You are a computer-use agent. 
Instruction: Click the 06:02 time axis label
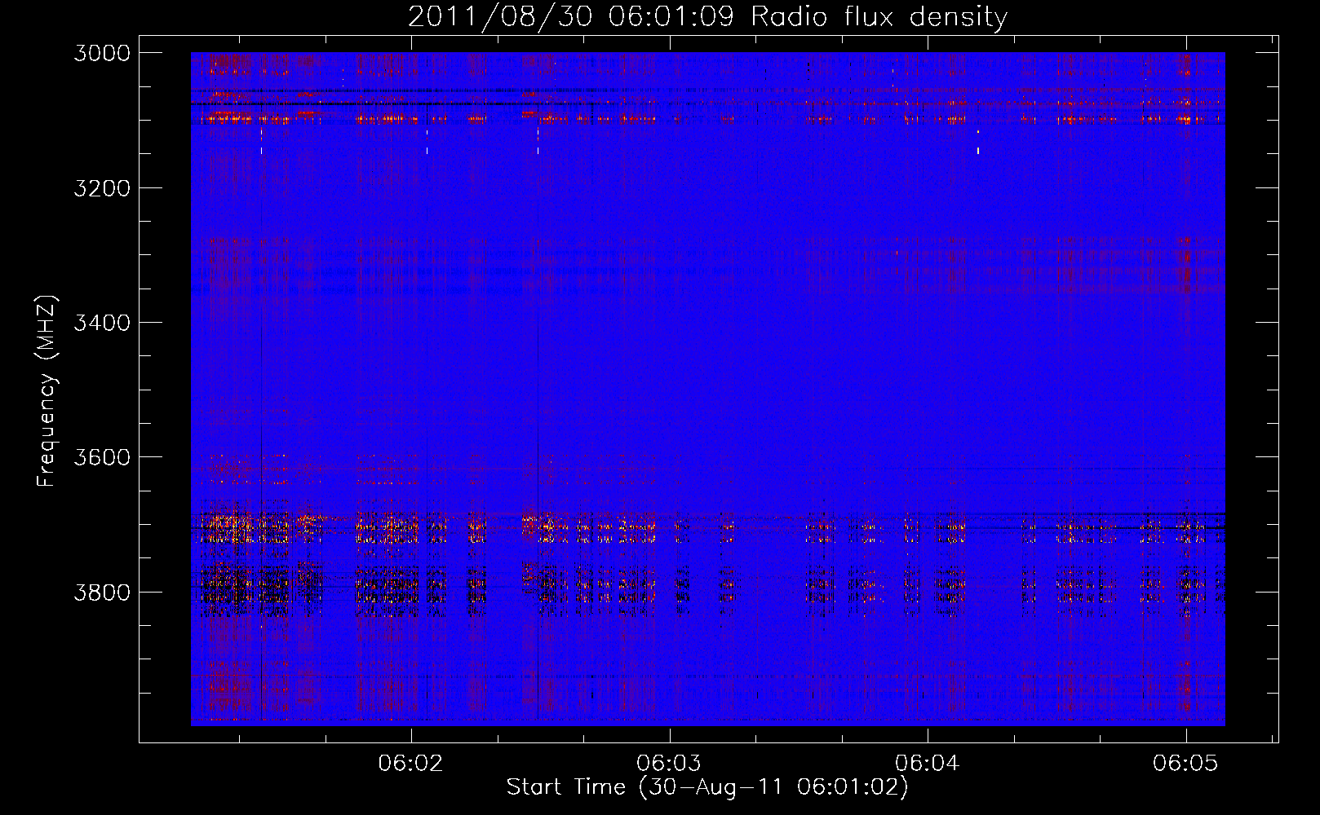coord(410,763)
